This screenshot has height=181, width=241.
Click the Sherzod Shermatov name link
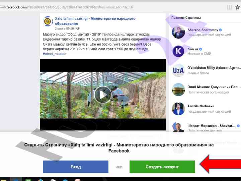pos(203,30)
